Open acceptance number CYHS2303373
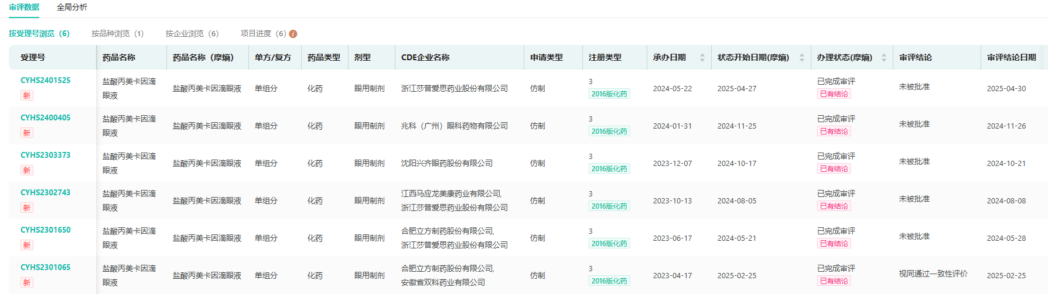This screenshot has height=294, width=1048. (46, 155)
